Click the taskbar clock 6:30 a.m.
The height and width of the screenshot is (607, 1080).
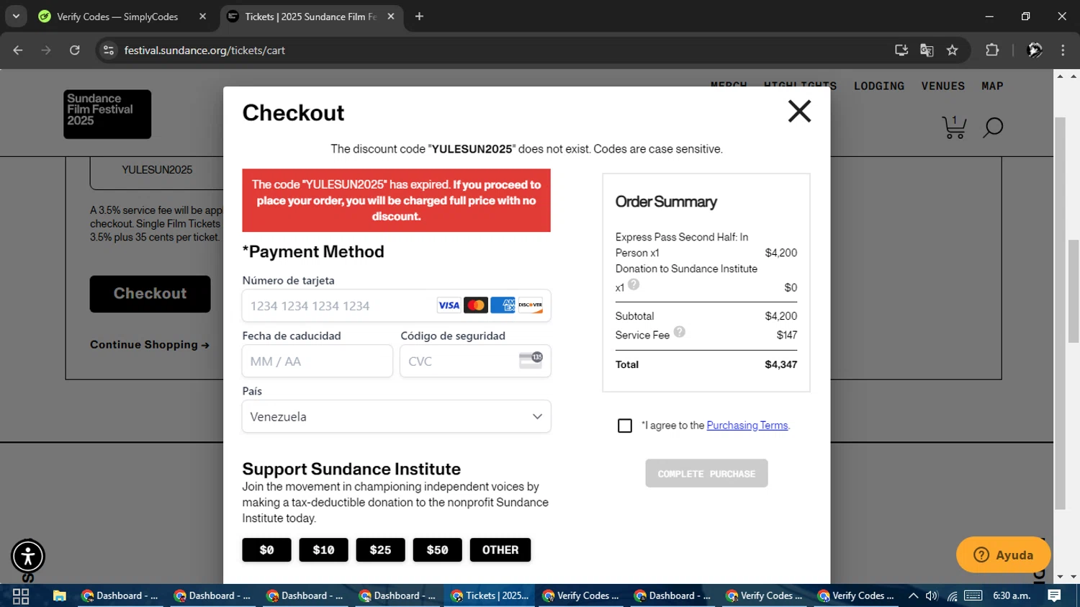pos(1012,595)
